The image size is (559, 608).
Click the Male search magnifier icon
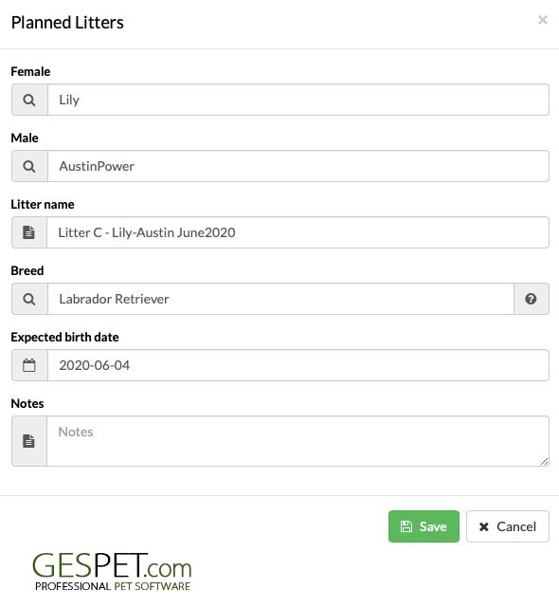coord(29,166)
